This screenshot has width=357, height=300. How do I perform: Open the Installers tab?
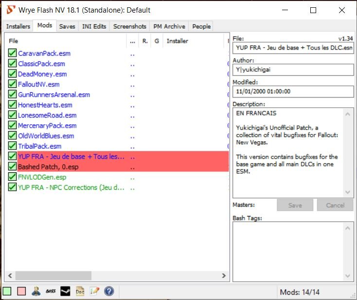18,26
